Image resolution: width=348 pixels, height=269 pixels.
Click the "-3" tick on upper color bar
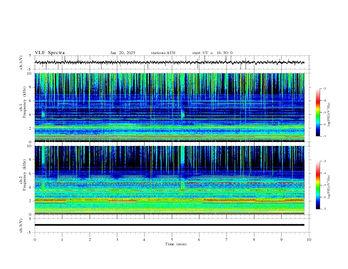tap(324, 88)
